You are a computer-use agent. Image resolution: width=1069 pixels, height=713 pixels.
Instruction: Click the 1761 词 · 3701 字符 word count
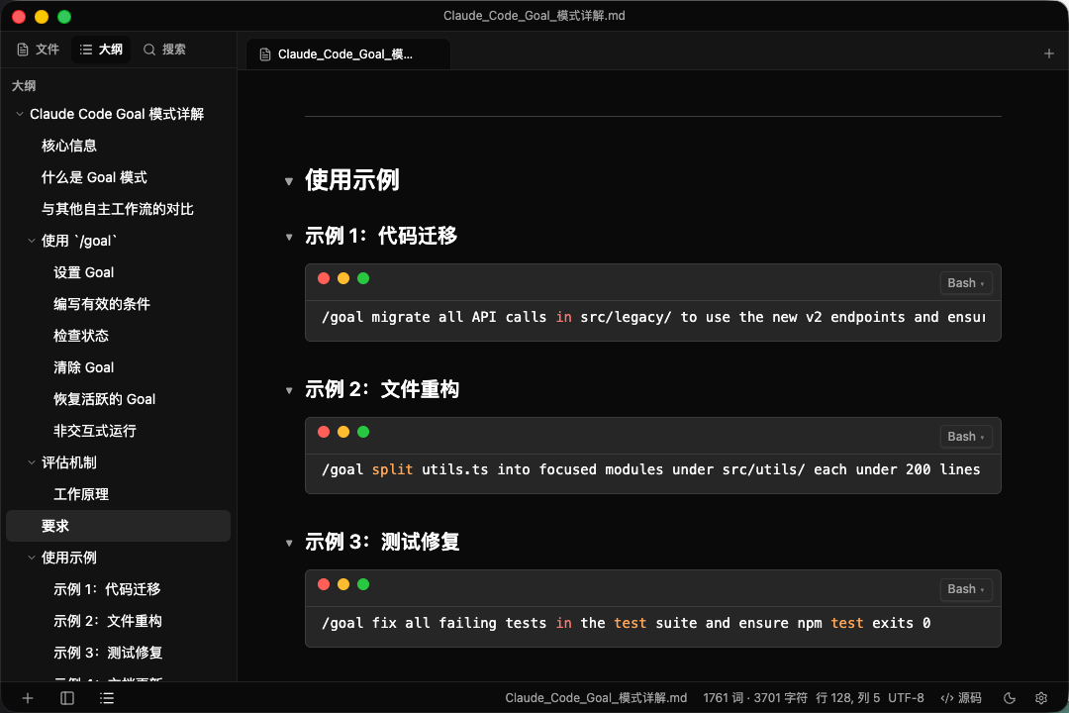coord(754,698)
